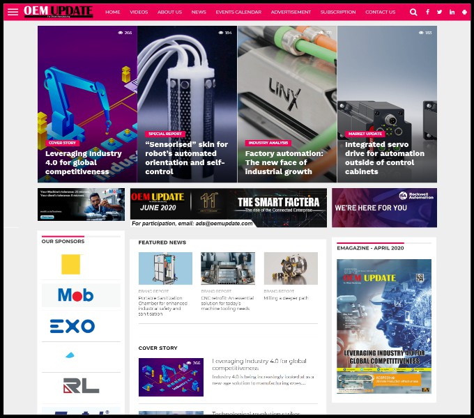Click the Mobil tolerance banner ad
The height and width of the screenshot is (418, 474).
(81, 204)
